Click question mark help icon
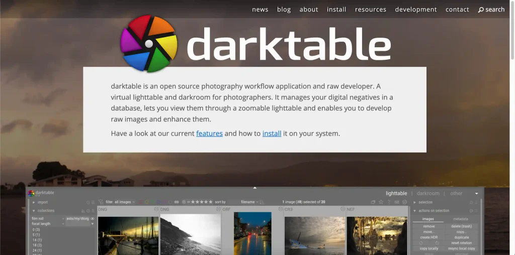Screen dimensions: 515x255 389,202
